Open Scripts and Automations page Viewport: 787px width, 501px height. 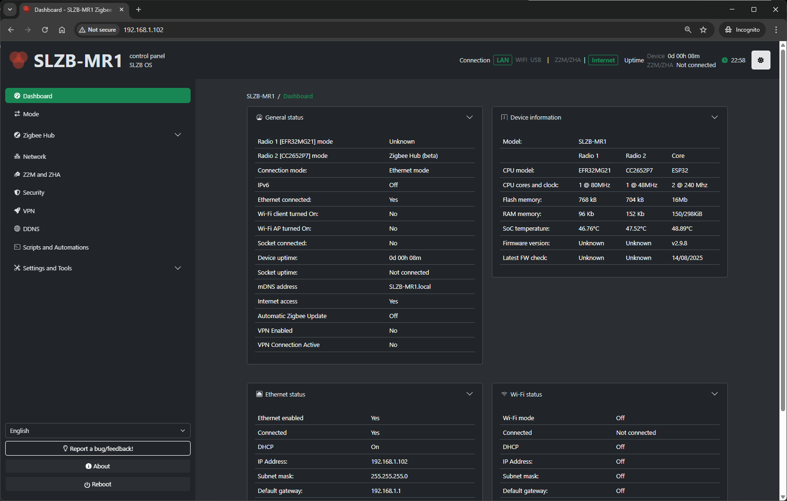pos(55,247)
